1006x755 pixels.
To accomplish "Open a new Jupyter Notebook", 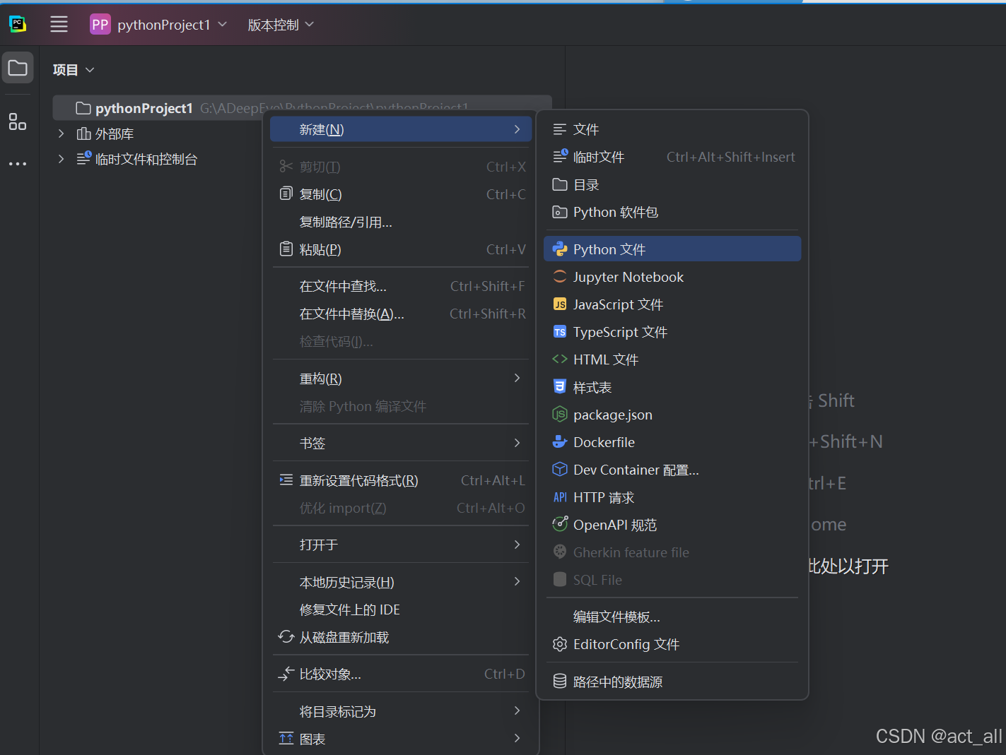I will pos(628,277).
